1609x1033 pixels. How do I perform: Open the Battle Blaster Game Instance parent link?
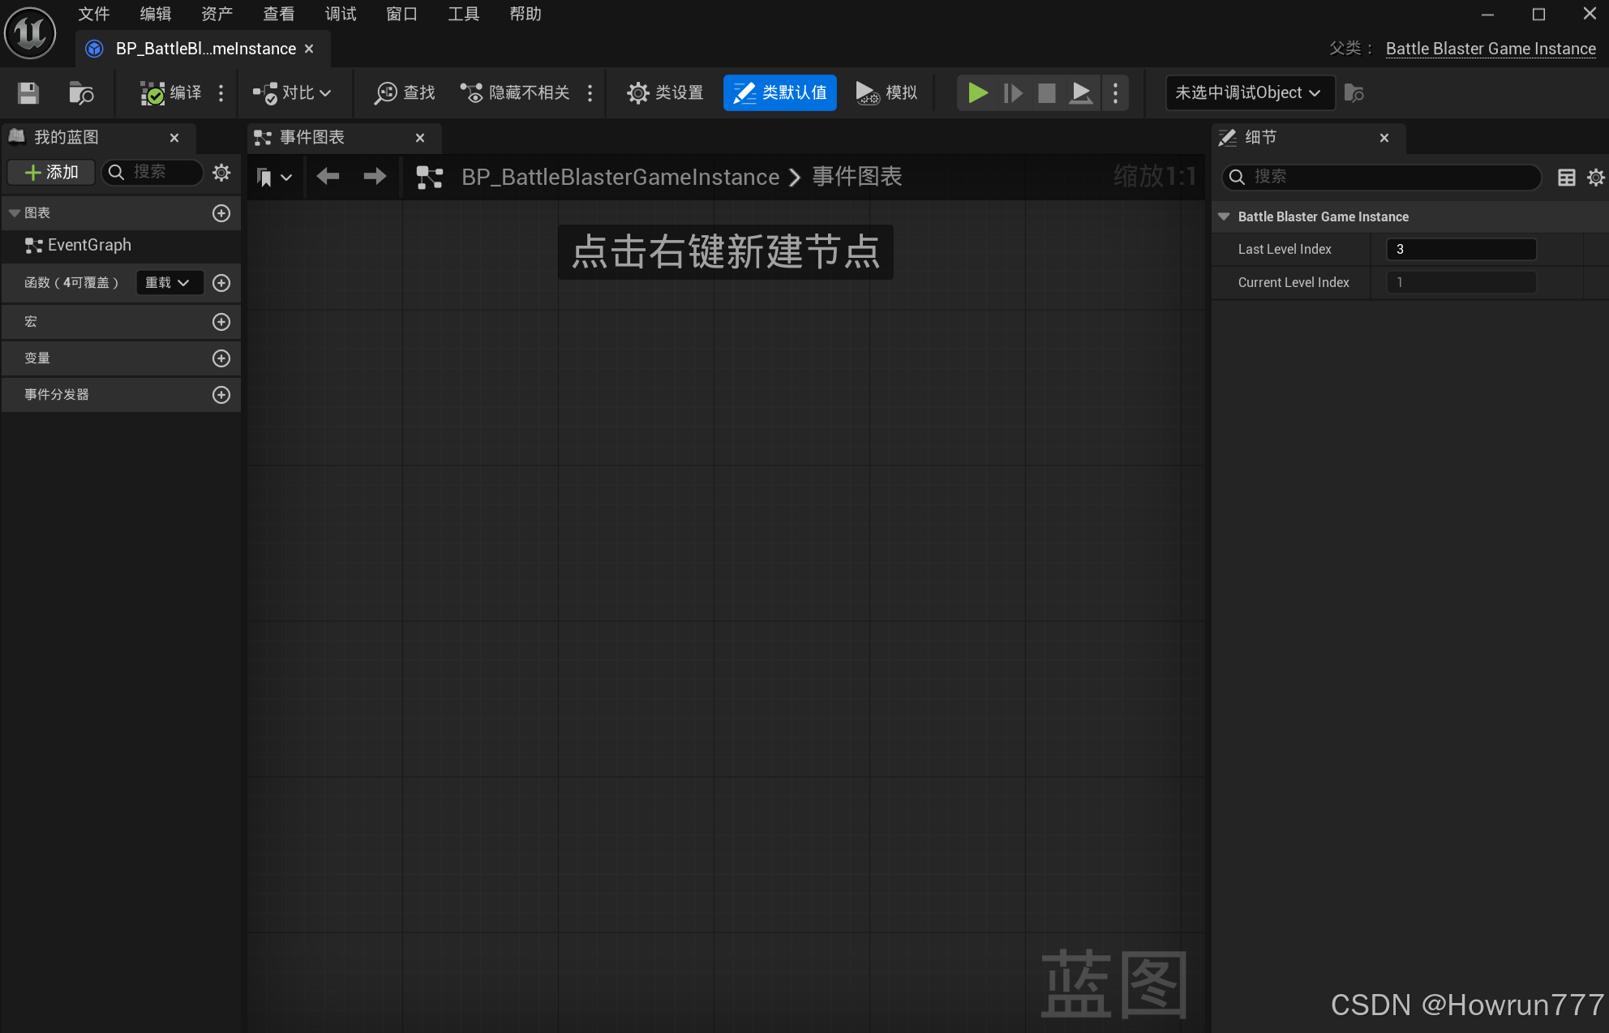pyautogui.click(x=1490, y=49)
